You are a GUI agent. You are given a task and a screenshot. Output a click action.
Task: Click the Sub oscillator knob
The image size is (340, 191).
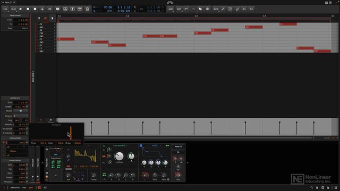coord(69,175)
